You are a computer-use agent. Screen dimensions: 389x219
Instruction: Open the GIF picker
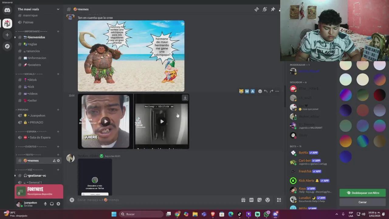(x=251, y=200)
